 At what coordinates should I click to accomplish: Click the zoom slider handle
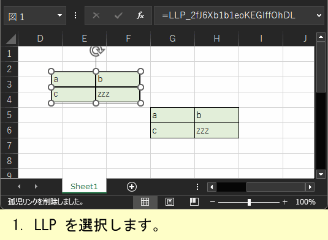[249, 202]
